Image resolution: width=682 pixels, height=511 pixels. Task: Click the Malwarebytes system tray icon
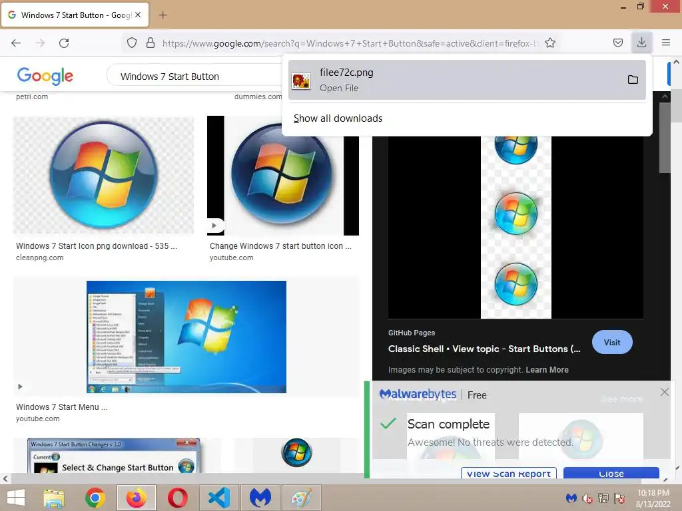571,498
